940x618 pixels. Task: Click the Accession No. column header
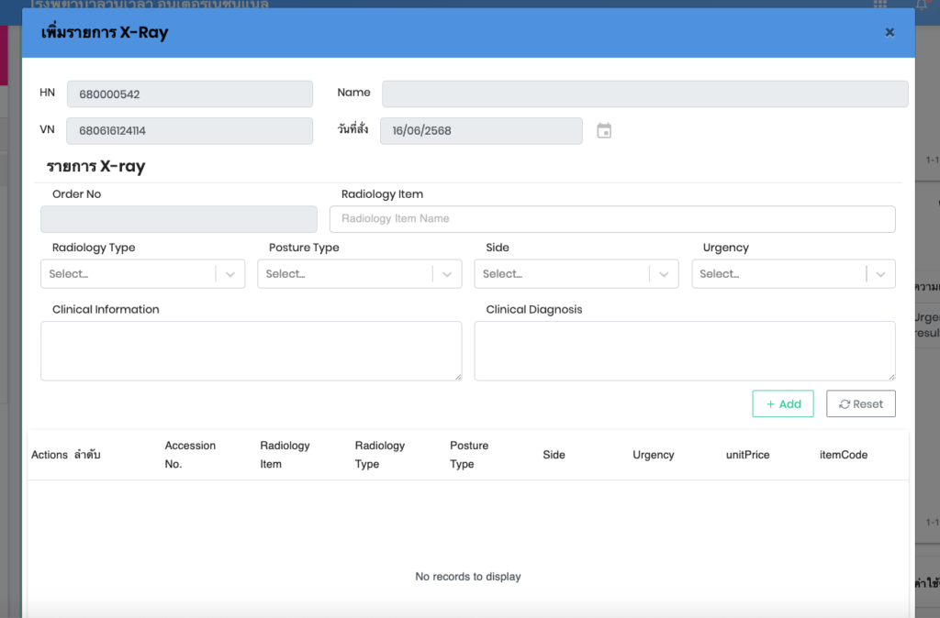[x=190, y=455]
